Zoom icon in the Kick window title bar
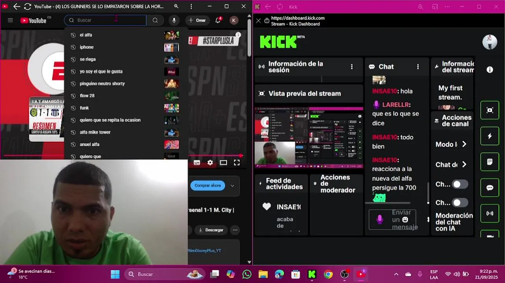The width and height of the screenshot is (505, 283). (420, 7)
